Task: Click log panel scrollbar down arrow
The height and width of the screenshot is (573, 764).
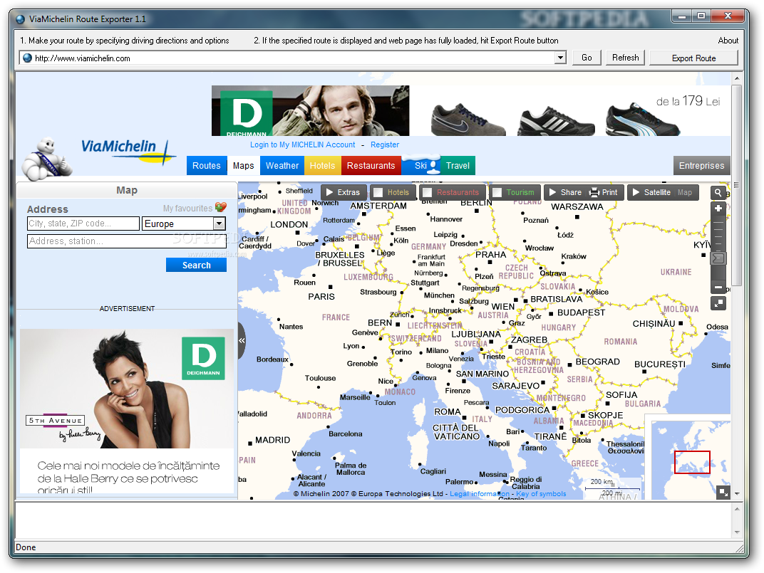Action: pos(737,532)
